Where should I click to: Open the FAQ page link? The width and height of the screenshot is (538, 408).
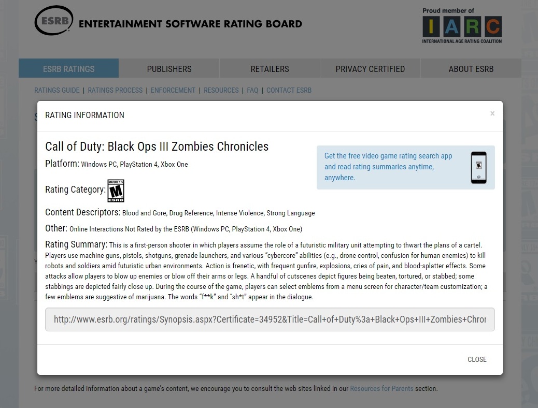coord(252,90)
